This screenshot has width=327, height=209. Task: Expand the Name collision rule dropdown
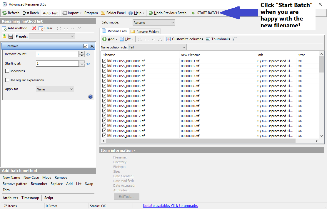(157, 47)
